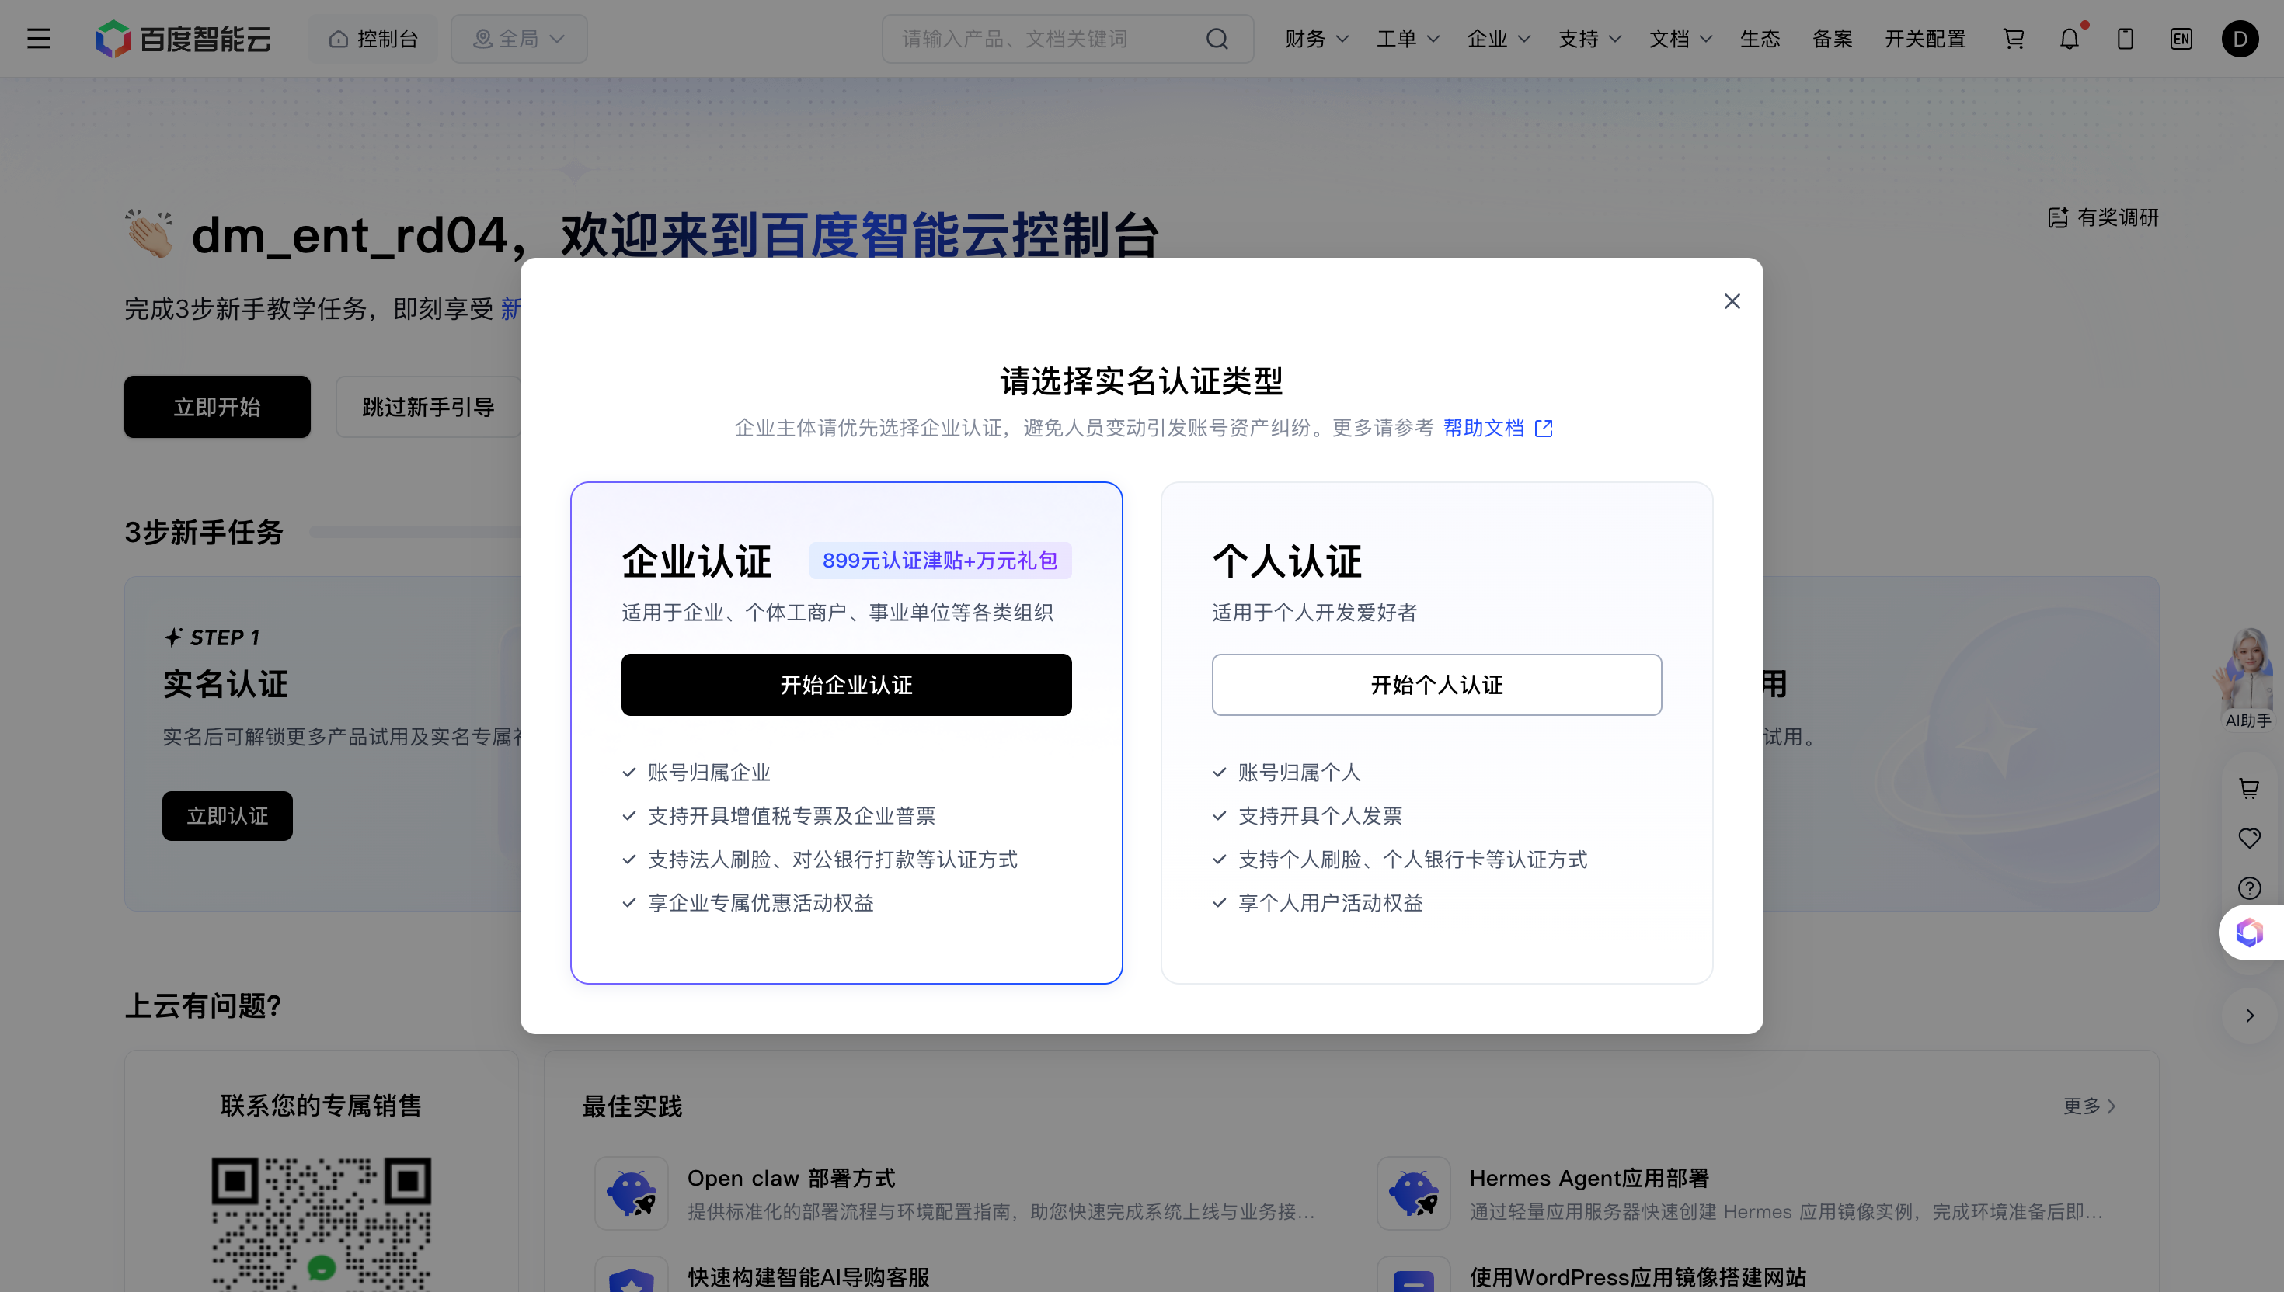Click 支持法人刷脸、对公银行打款等认证方式 text

coord(833,860)
